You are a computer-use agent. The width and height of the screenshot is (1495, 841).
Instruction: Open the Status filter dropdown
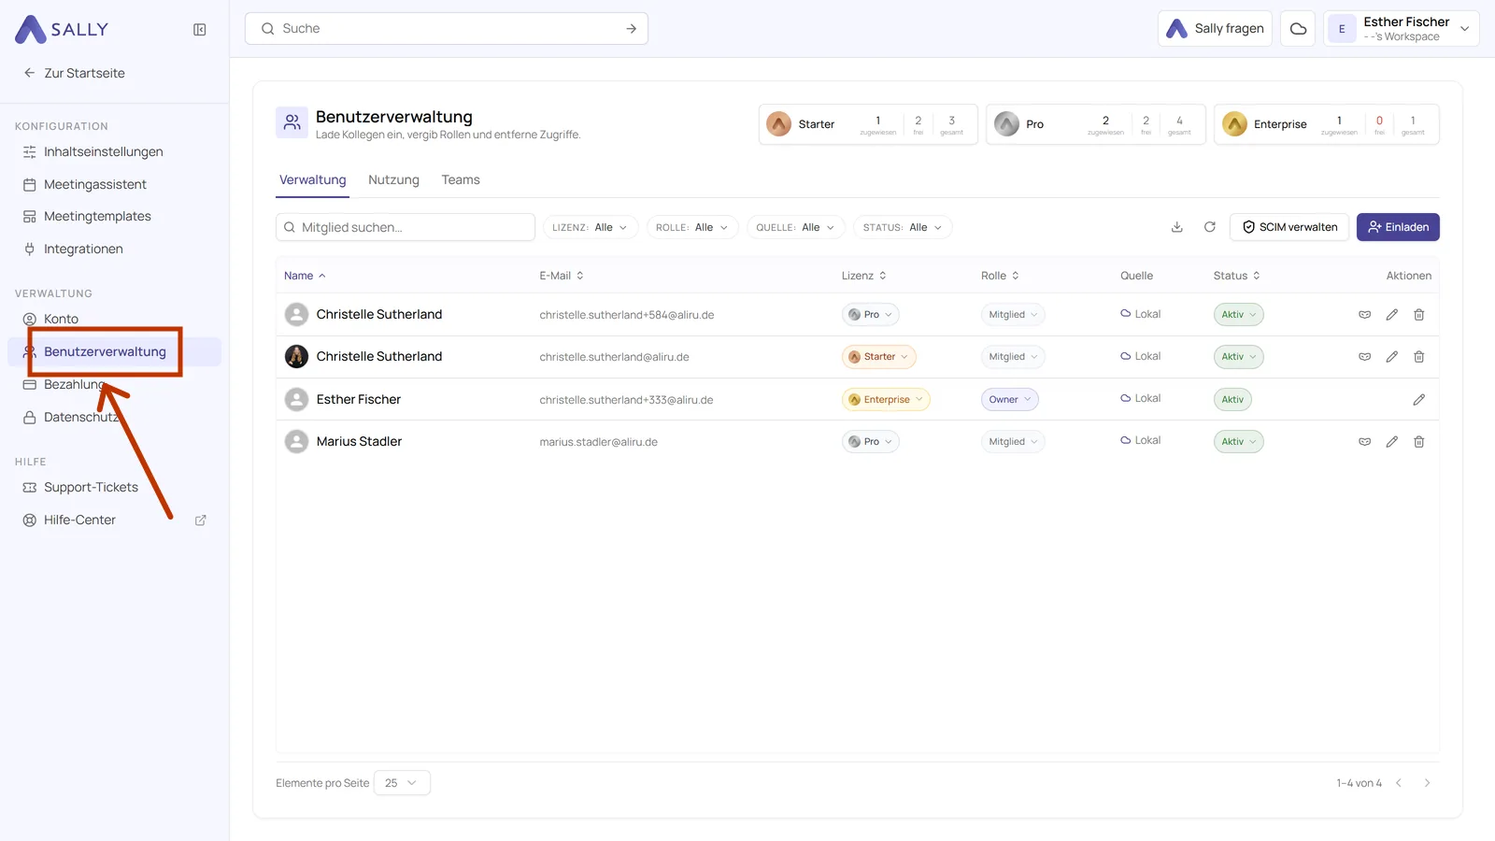pos(903,227)
